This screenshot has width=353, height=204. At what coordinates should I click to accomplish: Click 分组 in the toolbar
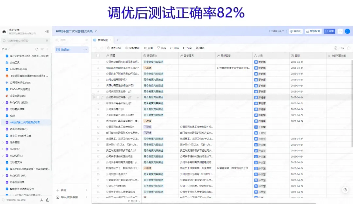[149, 48]
